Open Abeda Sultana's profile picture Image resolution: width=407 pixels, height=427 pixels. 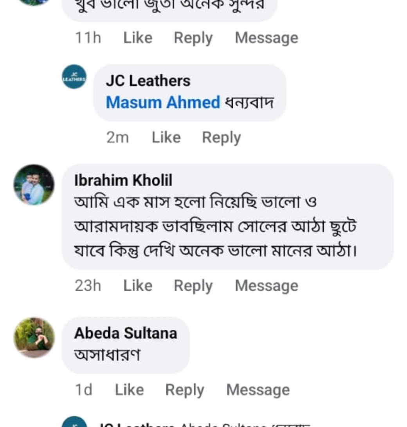pyautogui.click(x=34, y=337)
